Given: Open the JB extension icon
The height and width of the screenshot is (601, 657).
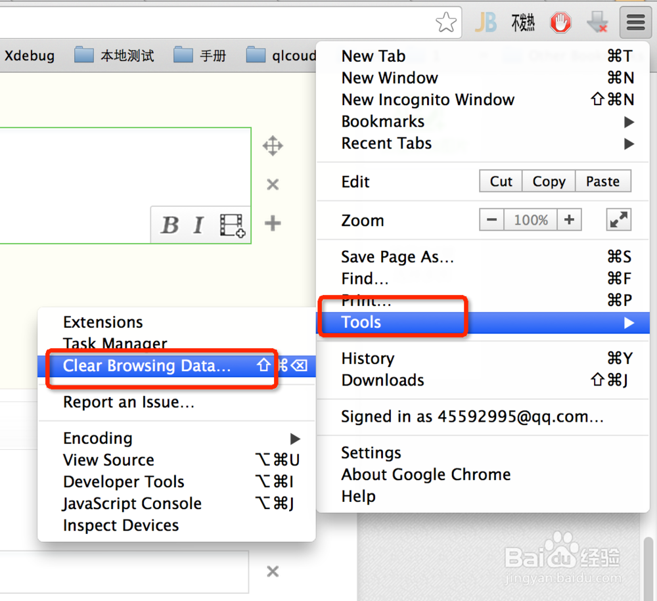Looking at the screenshot, I should 486,22.
